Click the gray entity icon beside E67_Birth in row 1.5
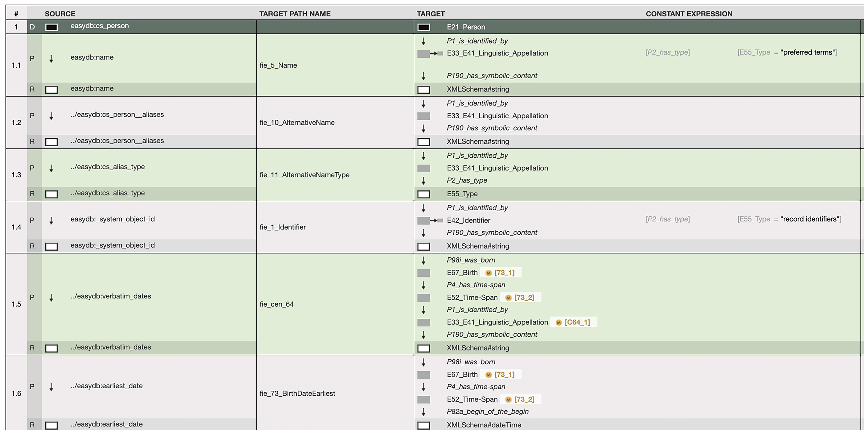864x430 pixels. click(x=423, y=273)
